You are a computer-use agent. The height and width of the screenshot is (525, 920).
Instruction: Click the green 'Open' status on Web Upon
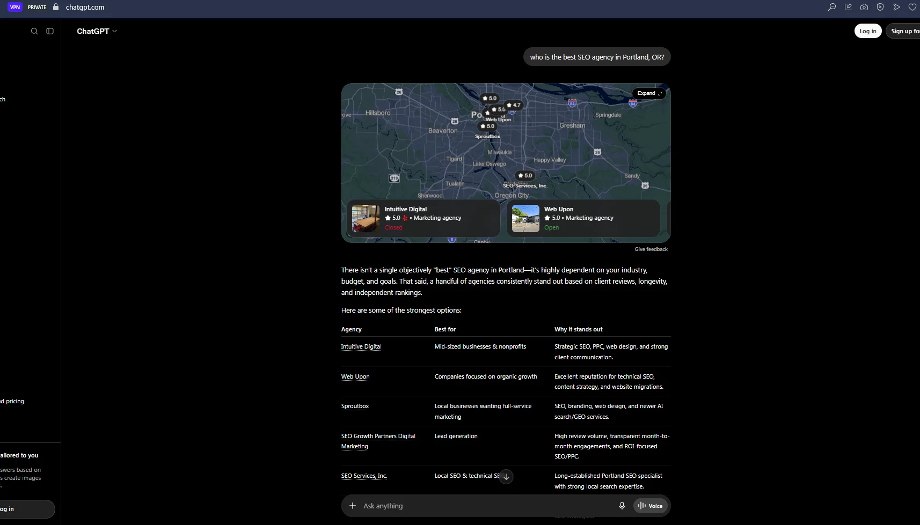click(551, 228)
